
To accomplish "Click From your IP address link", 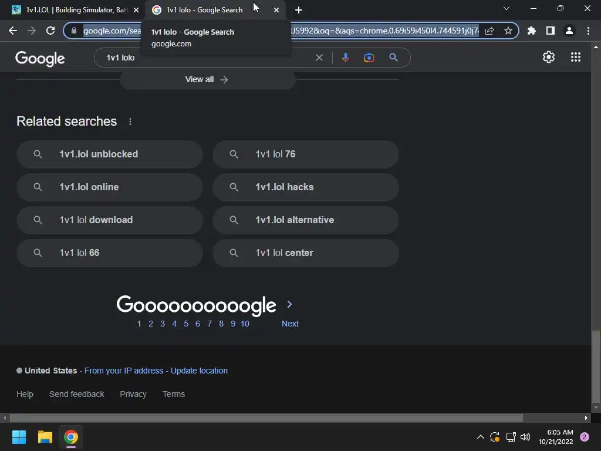I will tap(124, 371).
